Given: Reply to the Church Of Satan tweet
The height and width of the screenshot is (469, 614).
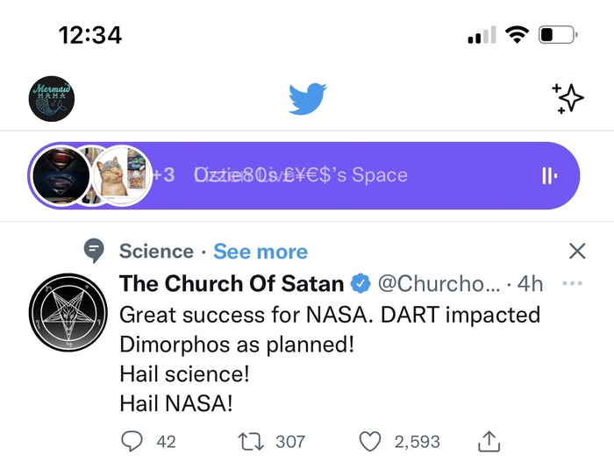Looking at the screenshot, I should 132,442.
